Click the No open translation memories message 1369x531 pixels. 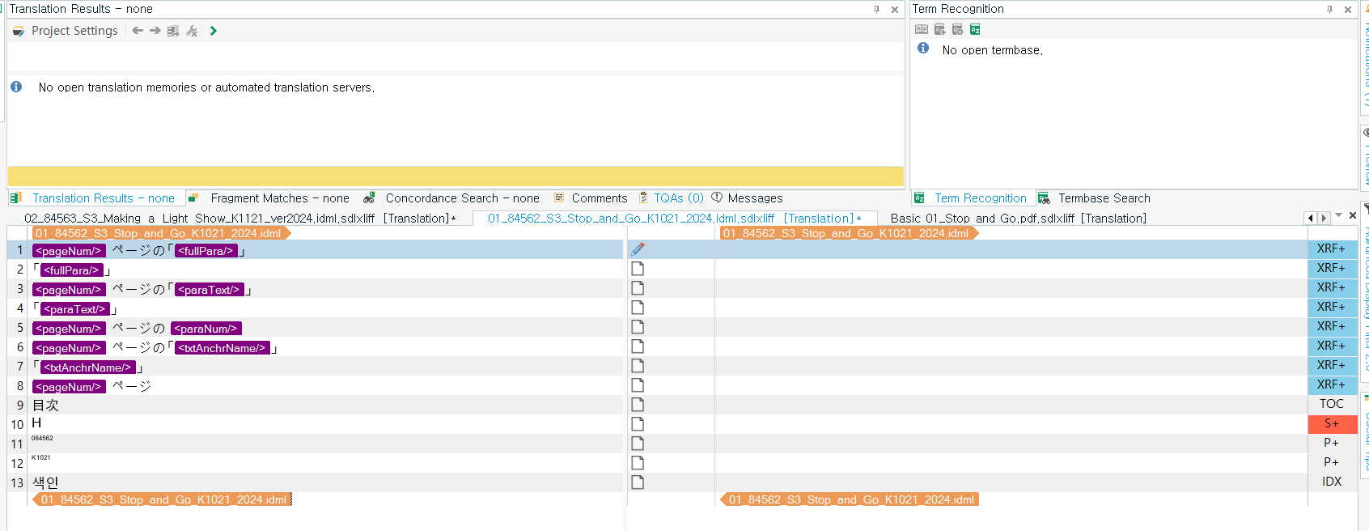pyautogui.click(x=206, y=87)
